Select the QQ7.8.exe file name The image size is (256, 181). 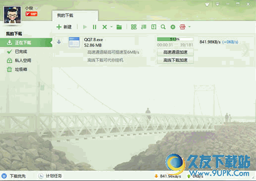tap(94, 40)
